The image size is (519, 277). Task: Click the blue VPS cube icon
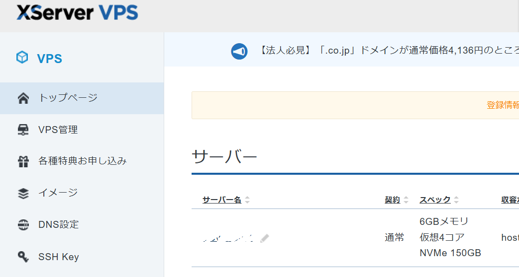point(22,58)
